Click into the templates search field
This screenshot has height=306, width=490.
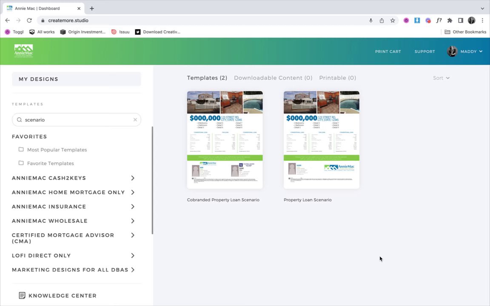pos(76,119)
